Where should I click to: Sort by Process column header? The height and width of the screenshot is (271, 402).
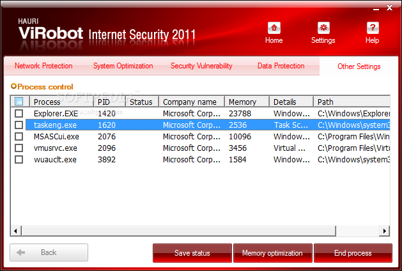point(61,102)
